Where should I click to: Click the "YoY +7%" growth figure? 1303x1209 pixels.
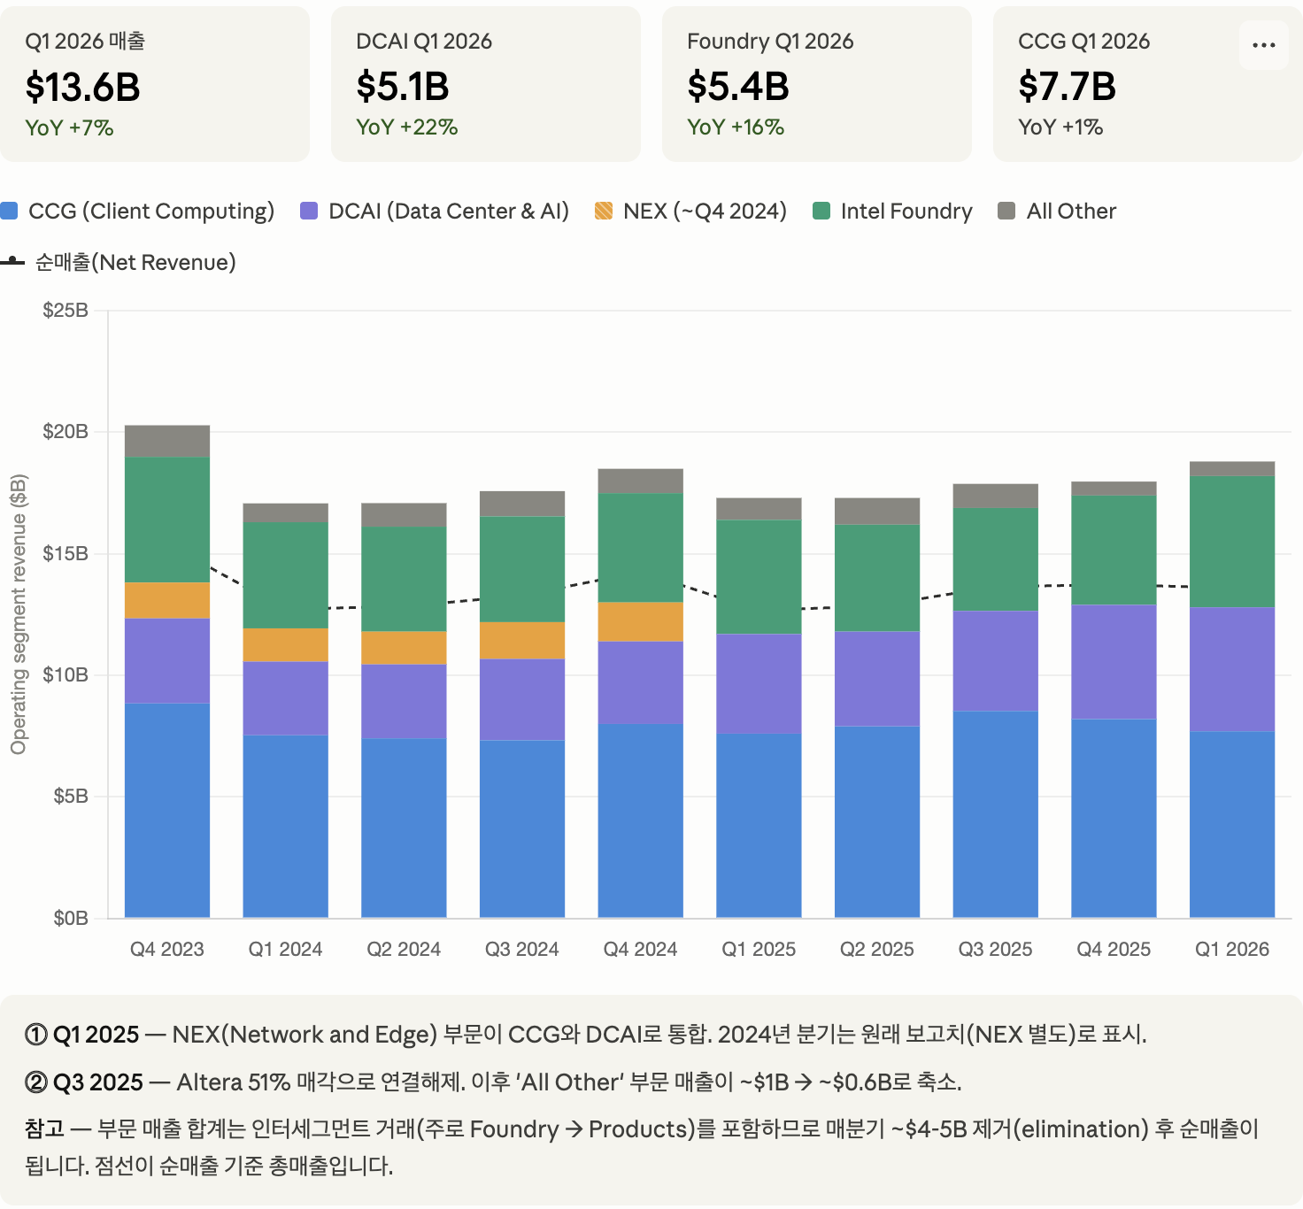[69, 127]
